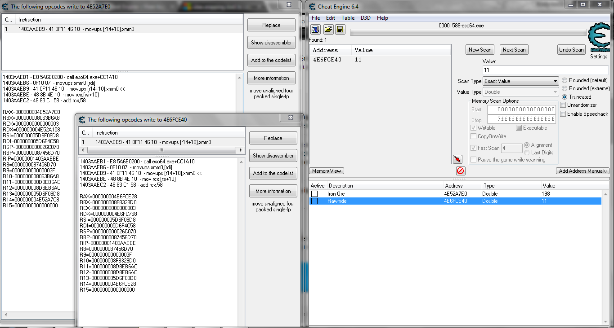Click the Type column header

click(511, 186)
